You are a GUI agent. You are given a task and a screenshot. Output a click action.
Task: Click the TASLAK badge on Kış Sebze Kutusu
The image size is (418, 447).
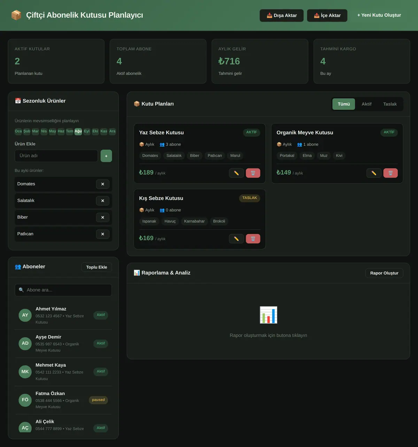click(x=250, y=198)
